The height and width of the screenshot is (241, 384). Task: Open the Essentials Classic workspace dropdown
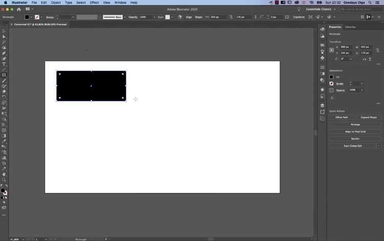[x=321, y=9]
